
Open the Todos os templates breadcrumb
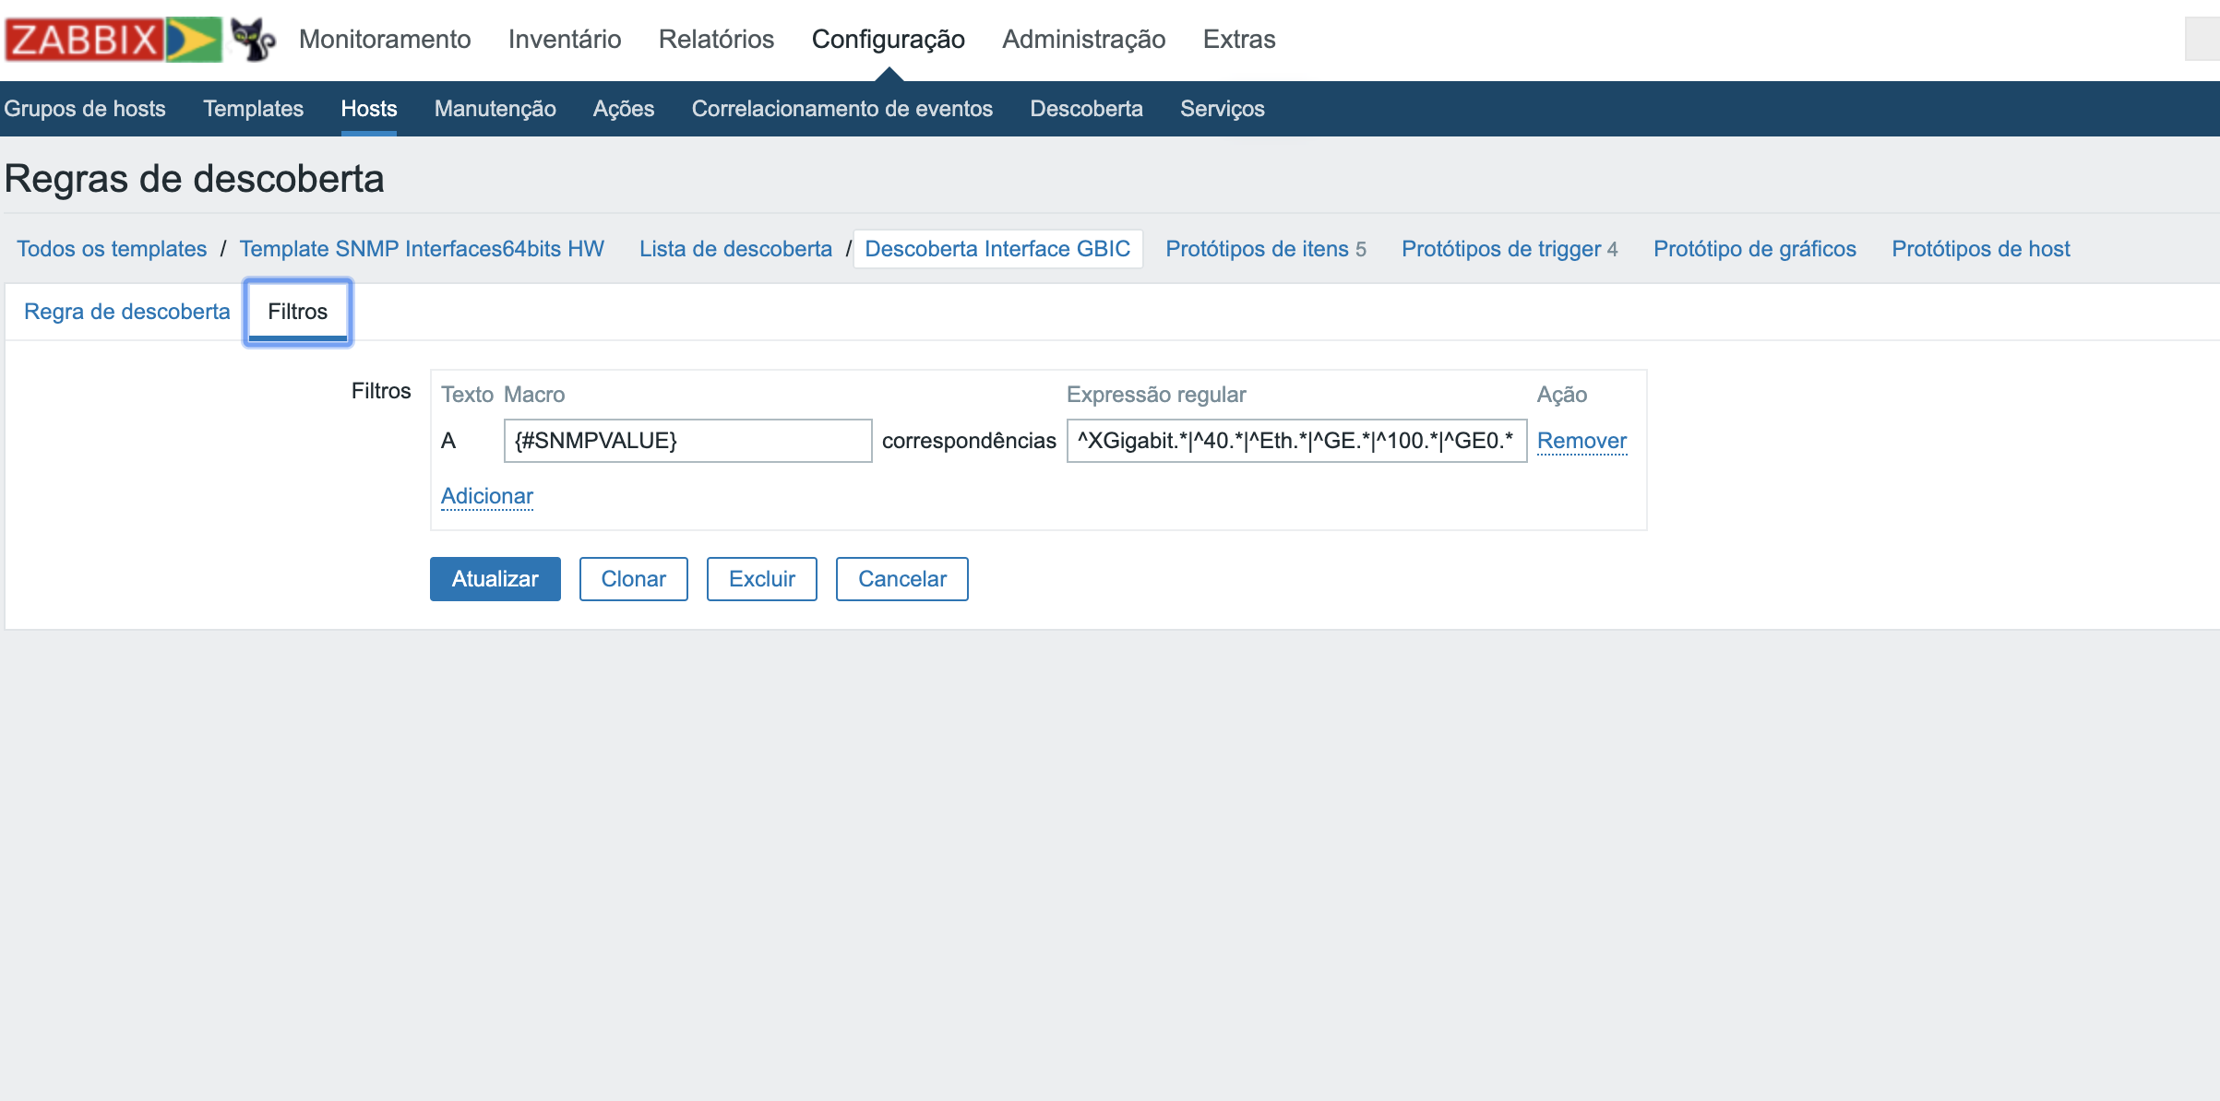[112, 249]
